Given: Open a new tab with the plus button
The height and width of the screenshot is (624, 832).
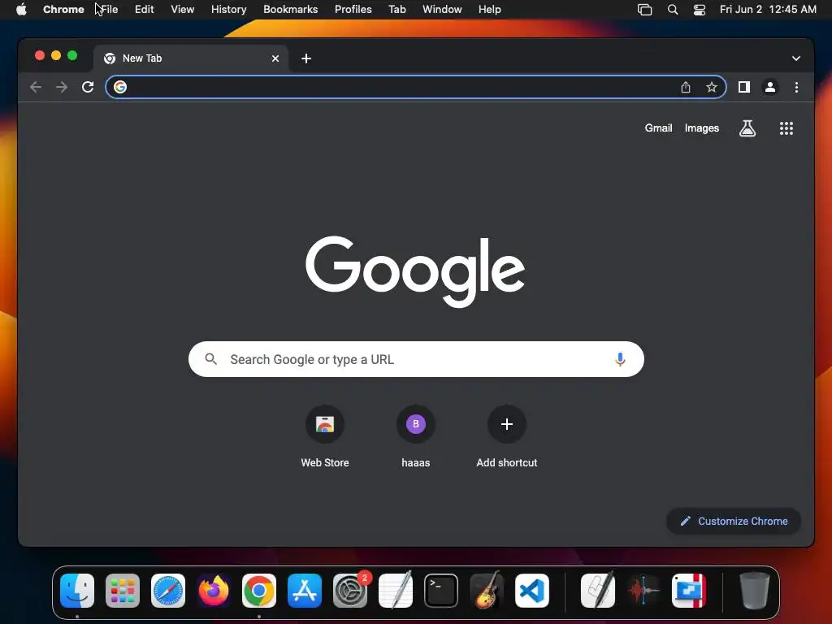Looking at the screenshot, I should pos(306,58).
